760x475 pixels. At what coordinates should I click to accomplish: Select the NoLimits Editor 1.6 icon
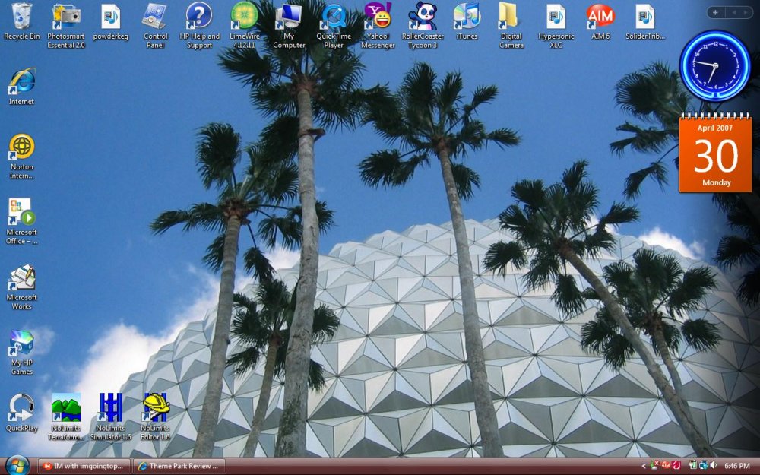coord(155,408)
